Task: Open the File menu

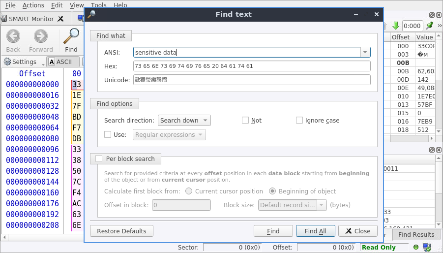Action: [10, 5]
